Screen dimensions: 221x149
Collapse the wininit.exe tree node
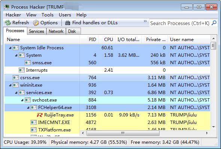coord(10,85)
